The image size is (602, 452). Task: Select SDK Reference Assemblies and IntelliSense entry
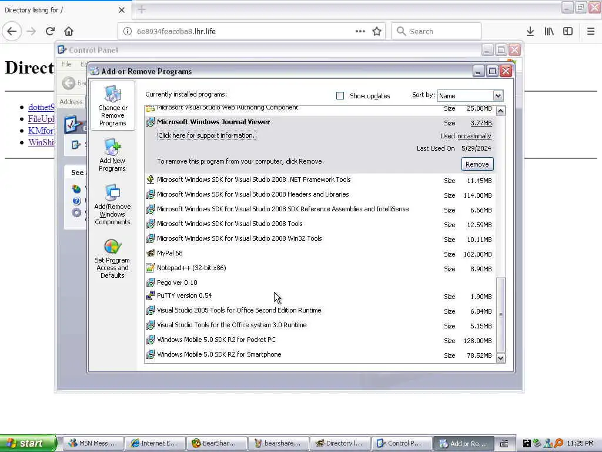(x=319, y=210)
